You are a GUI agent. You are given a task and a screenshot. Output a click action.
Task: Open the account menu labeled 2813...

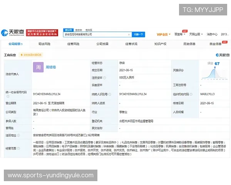coord(225,34)
